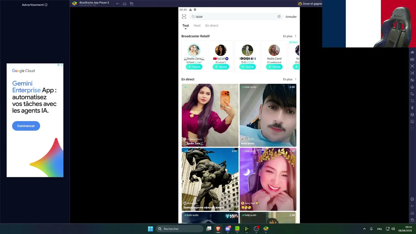
Task: Clear the search text with the X icon
Action: [279, 17]
